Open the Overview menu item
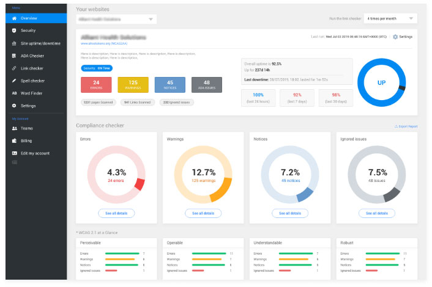432x287 pixels. tap(36, 18)
